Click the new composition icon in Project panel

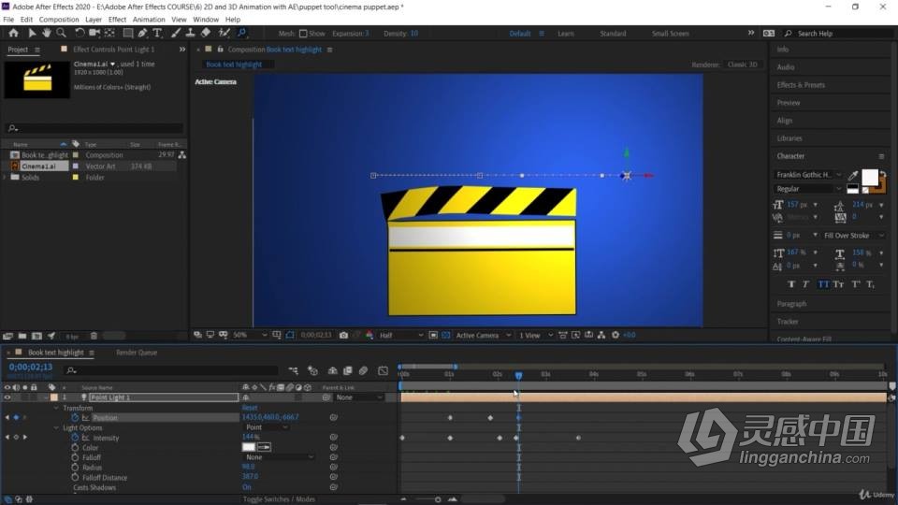(36, 336)
